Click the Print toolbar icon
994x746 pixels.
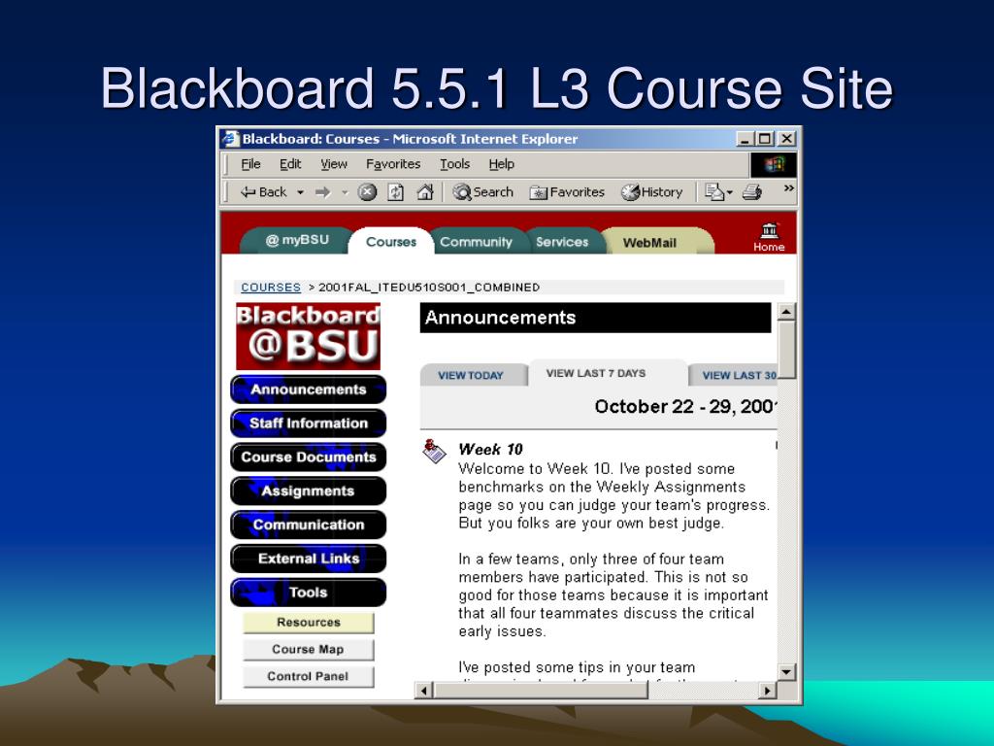(x=752, y=191)
